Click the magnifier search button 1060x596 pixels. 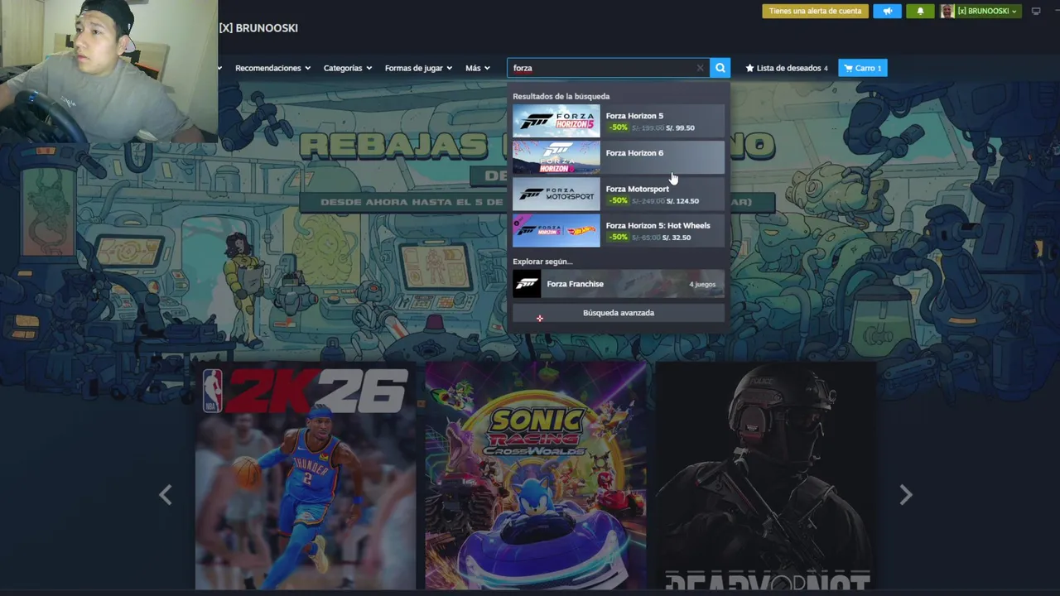(x=720, y=68)
